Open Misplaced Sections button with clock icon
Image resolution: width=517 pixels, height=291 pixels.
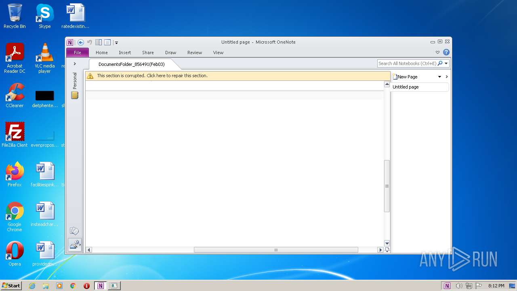(x=75, y=245)
